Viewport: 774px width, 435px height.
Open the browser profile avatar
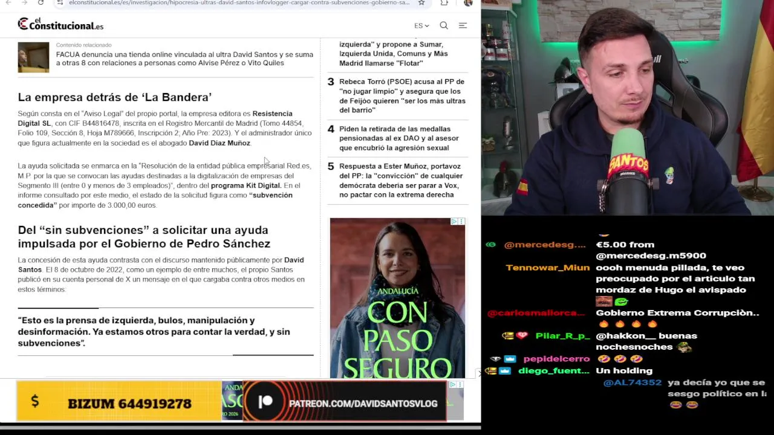tap(468, 3)
